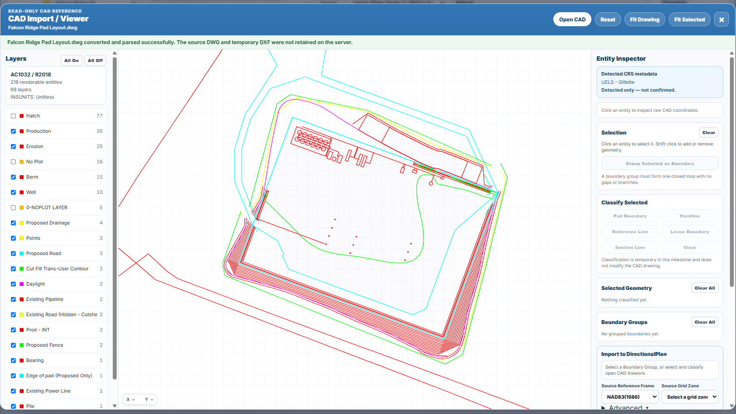This screenshot has width=736, height=414.
Task: Classify selection as Lease Boundary
Action: pyautogui.click(x=690, y=231)
